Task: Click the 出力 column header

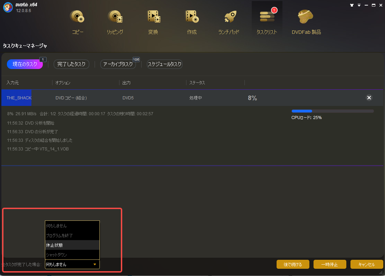Action: click(x=126, y=83)
